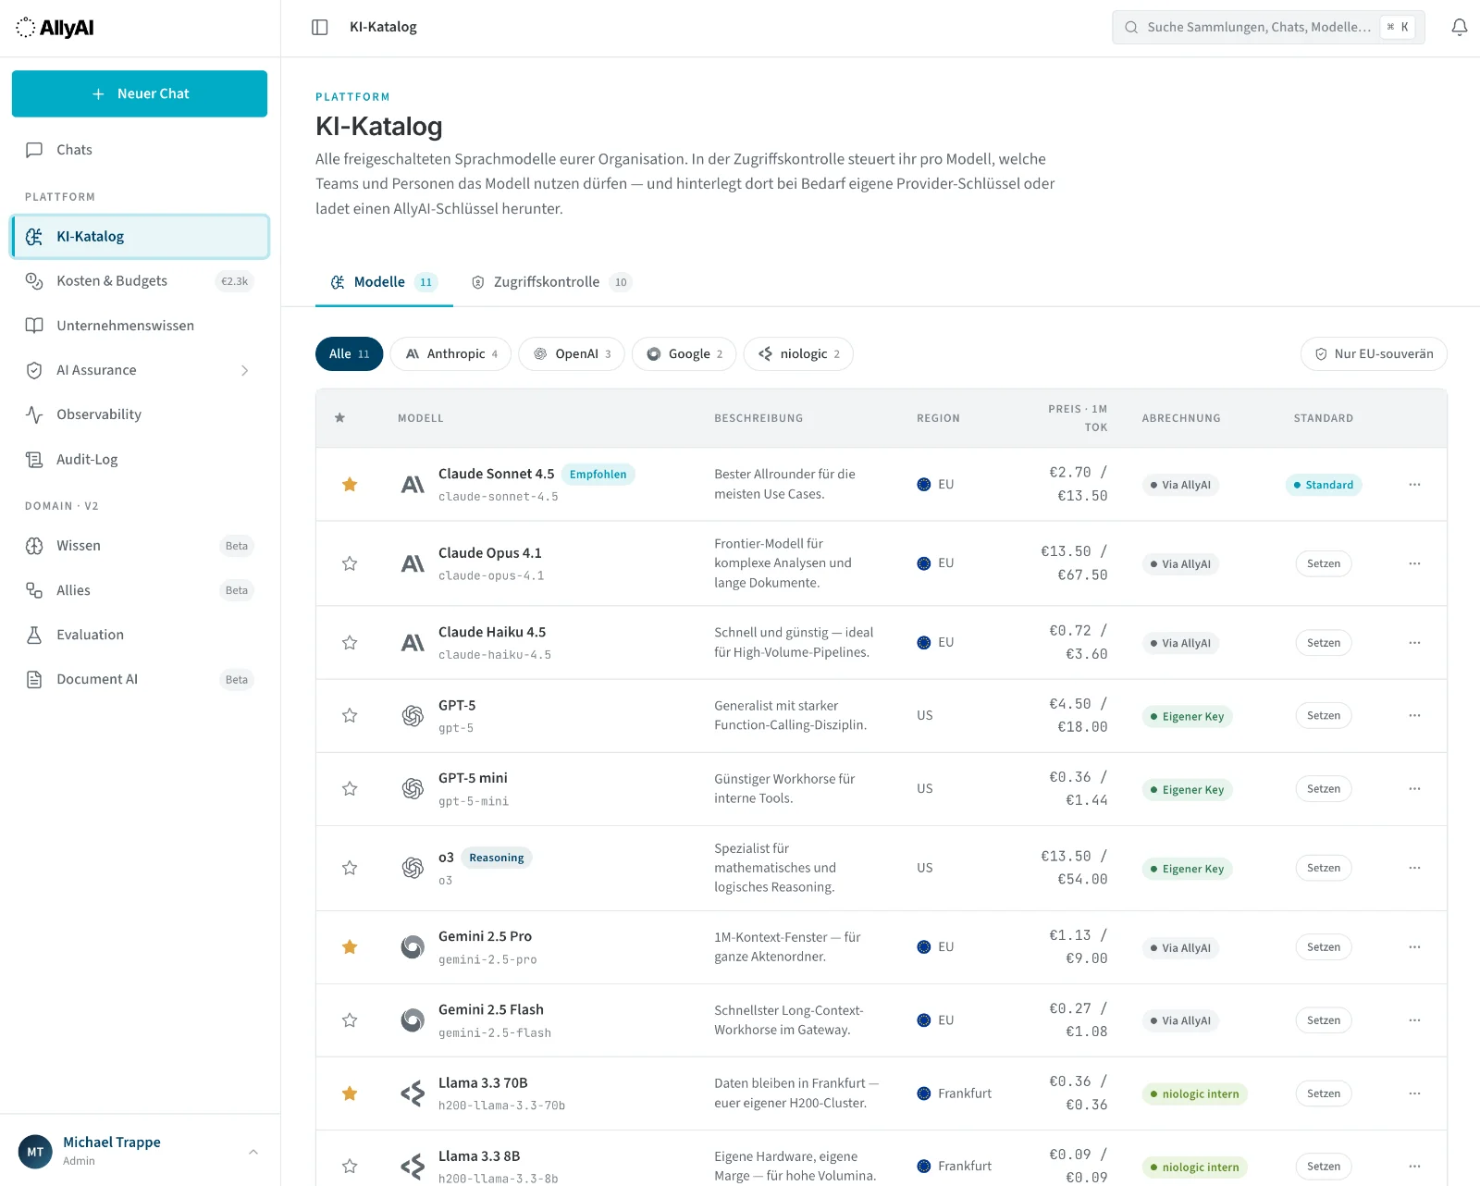The width and height of the screenshot is (1480, 1186).
Task: Expand the AI Assurance submenu
Action: point(244,370)
